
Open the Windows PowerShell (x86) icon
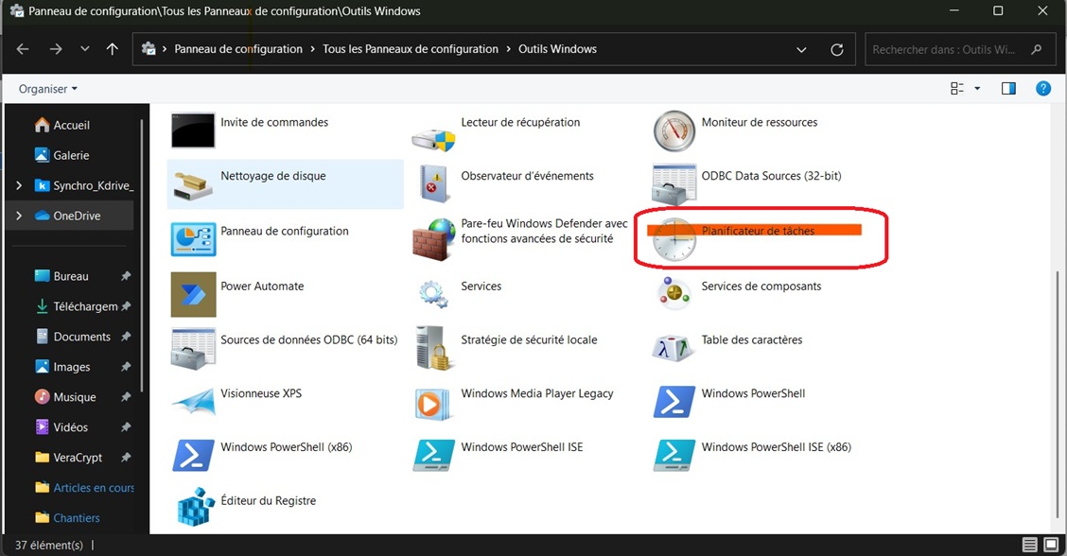pyautogui.click(x=193, y=455)
